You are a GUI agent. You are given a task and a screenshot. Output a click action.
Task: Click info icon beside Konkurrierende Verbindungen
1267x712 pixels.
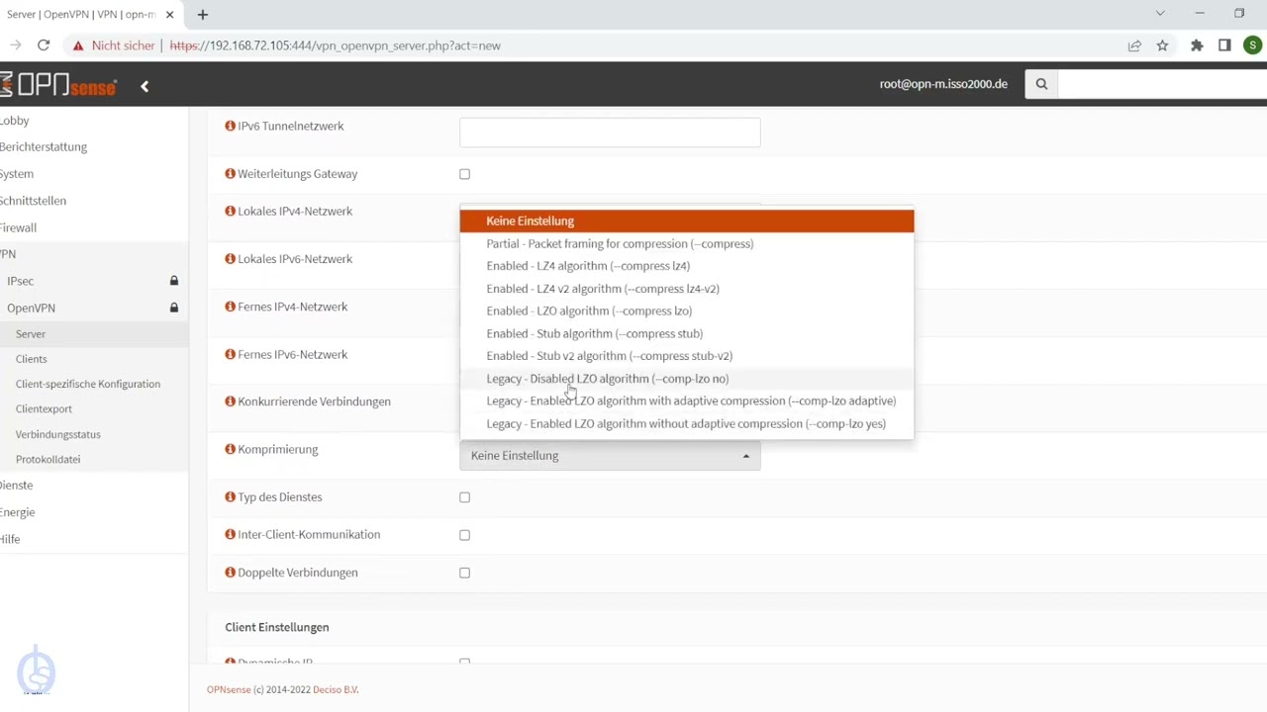click(x=231, y=401)
